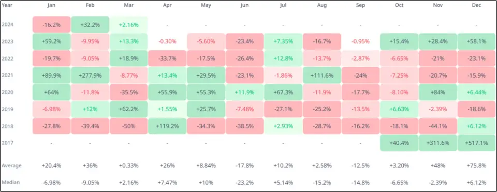The height and width of the screenshot is (192, 497).
Task: Select the 2023 row label
Action: 7,41
